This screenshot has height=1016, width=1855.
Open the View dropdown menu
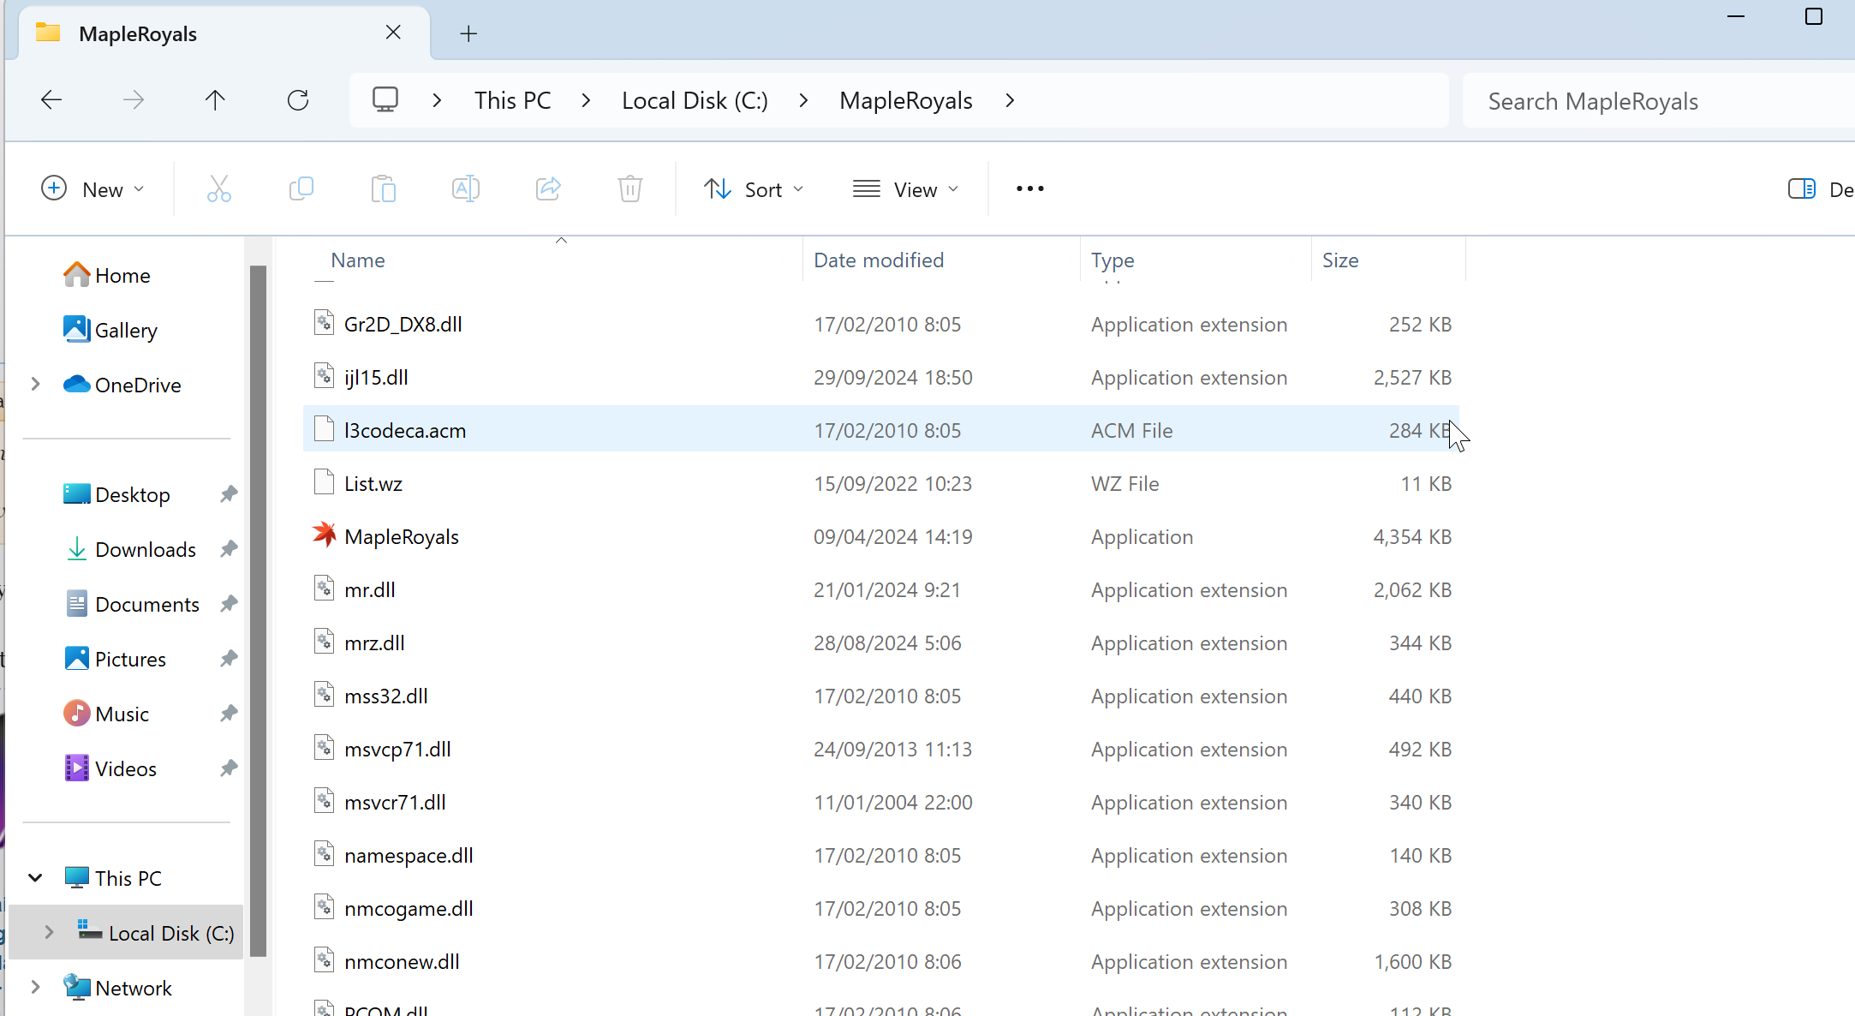click(906, 188)
